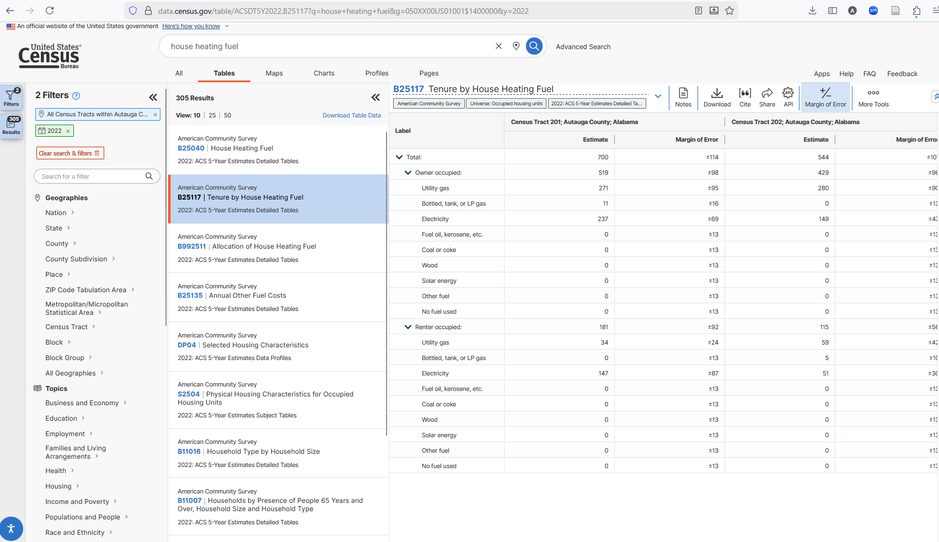Click the Download Table Data link
Screen dimensions: 939x542
pos(351,115)
